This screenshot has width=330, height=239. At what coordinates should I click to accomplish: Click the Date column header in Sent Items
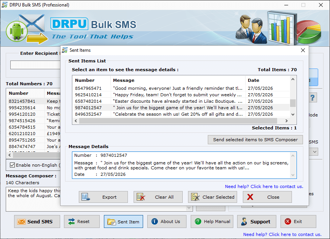pos(268,80)
